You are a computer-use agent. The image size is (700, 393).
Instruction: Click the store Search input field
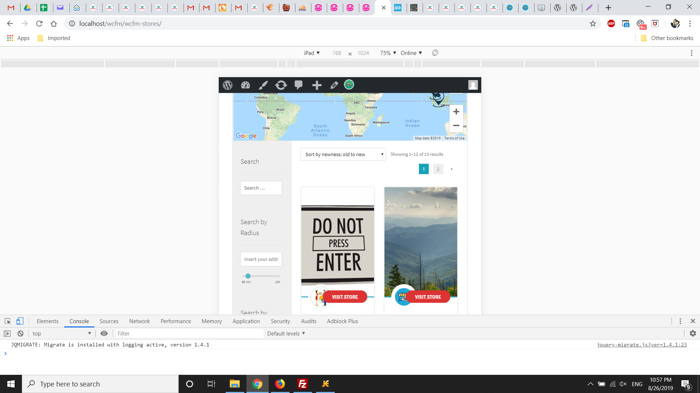(261, 188)
